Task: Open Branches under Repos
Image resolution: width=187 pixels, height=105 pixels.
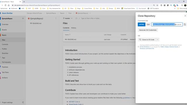Action: click(x=5, y=53)
